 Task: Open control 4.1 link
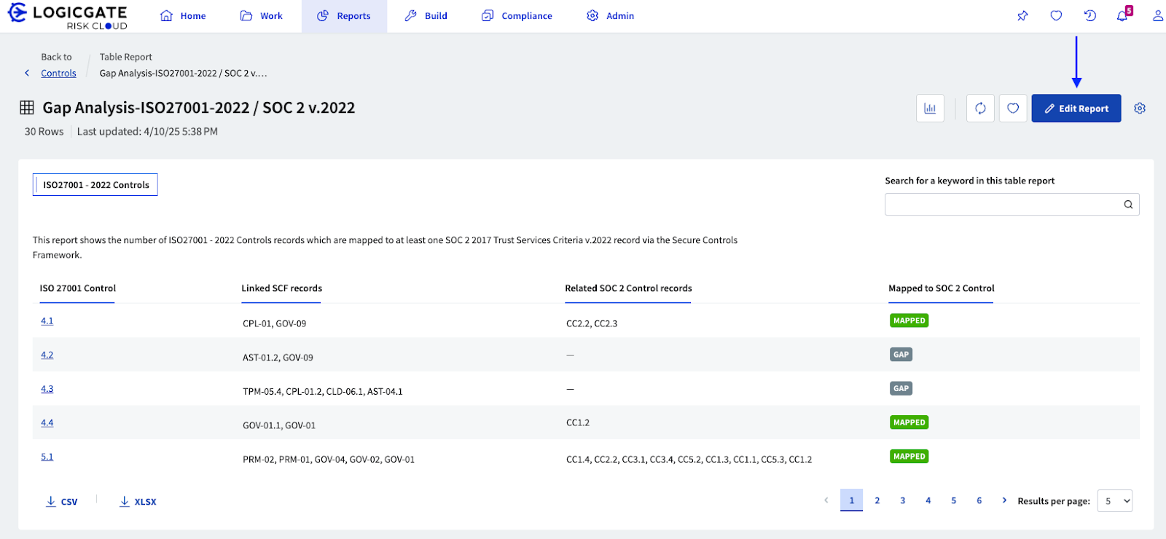[47, 321]
